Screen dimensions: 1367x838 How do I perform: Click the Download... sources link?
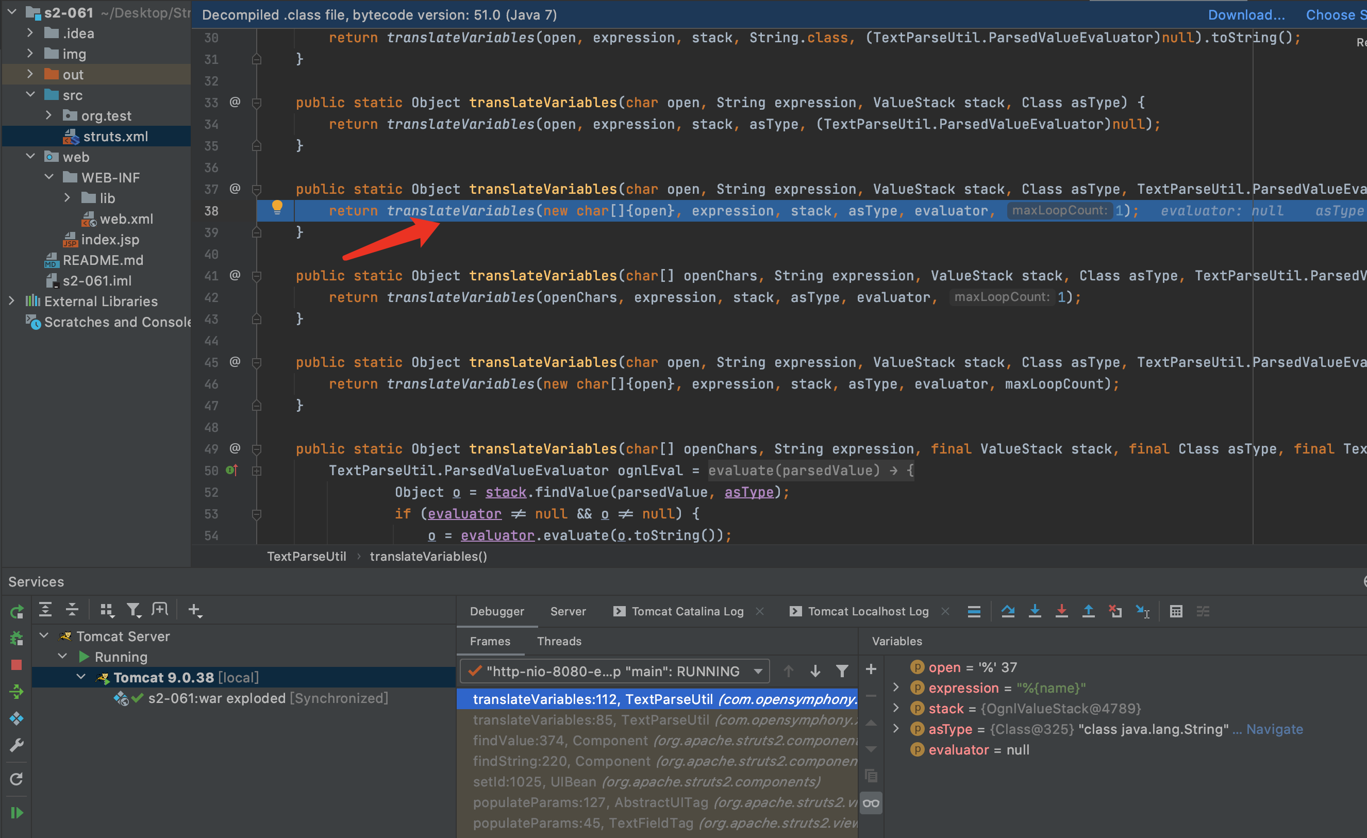tap(1246, 15)
